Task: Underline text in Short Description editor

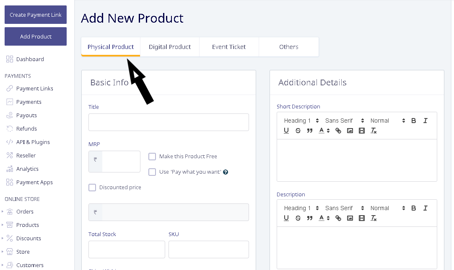Action: pos(286,131)
